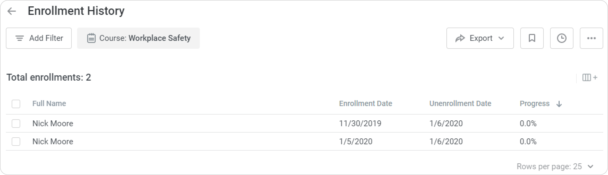Viewport: 608px width, 175px height.
Task: Open the three-dots more options menu
Action: (591, 38)
